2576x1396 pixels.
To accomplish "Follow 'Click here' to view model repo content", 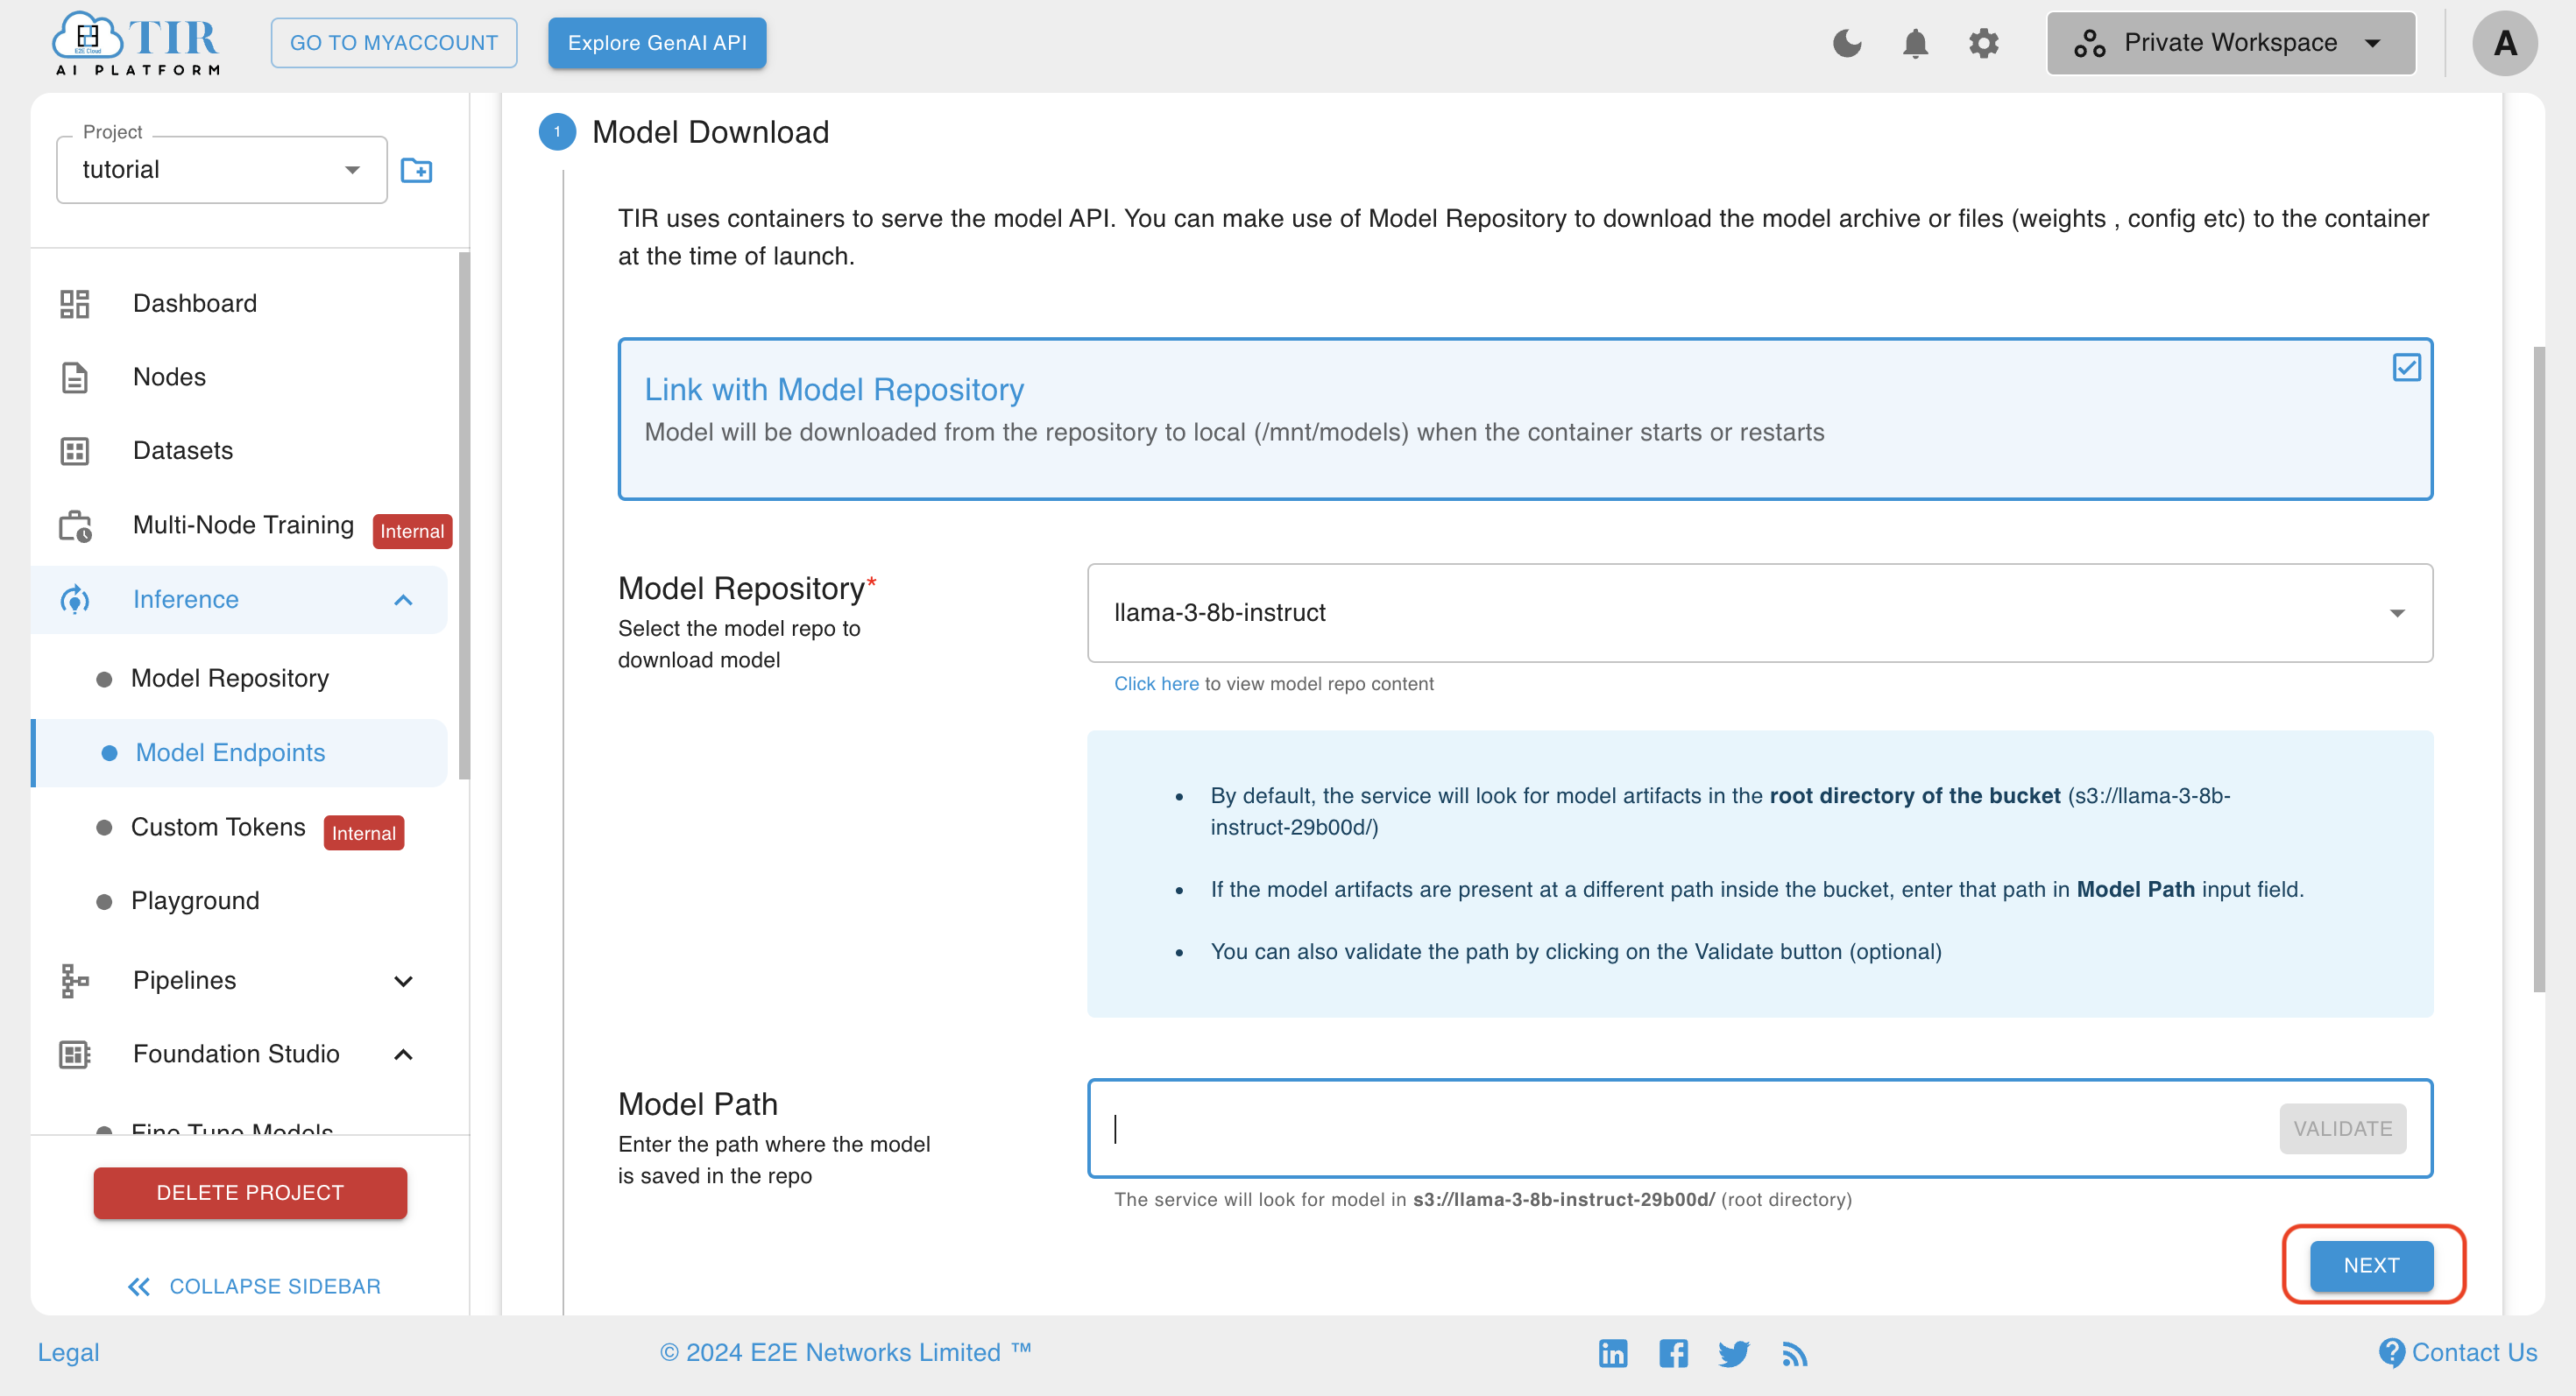I will (1156, 683).
